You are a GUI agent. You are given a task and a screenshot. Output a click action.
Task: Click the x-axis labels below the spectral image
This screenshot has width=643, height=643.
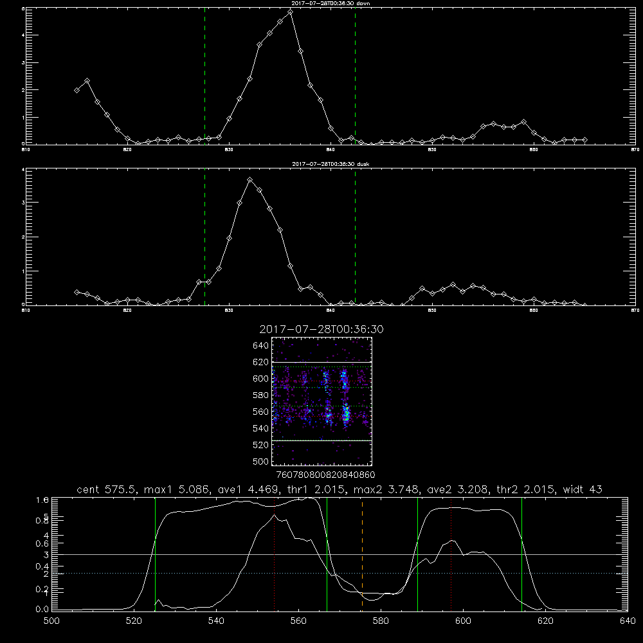(x=326, y=475)
